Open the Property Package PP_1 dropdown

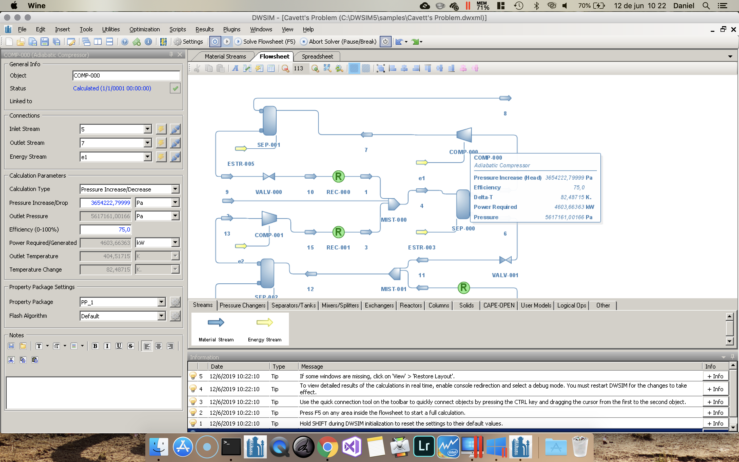tap(162, 302)
